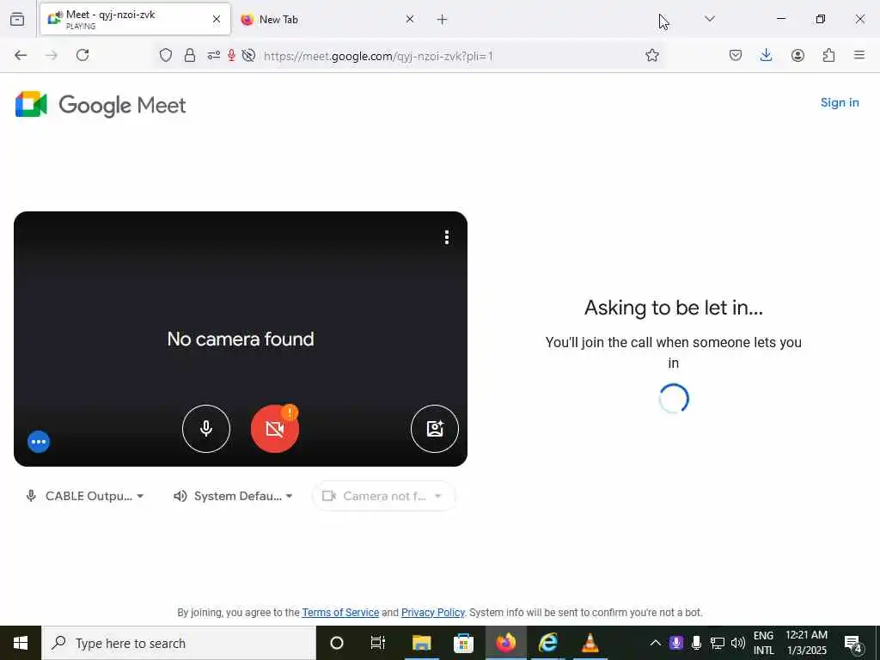Reload the page with the refresh icon
880x660 pixels.
click(x=82, y=55)
